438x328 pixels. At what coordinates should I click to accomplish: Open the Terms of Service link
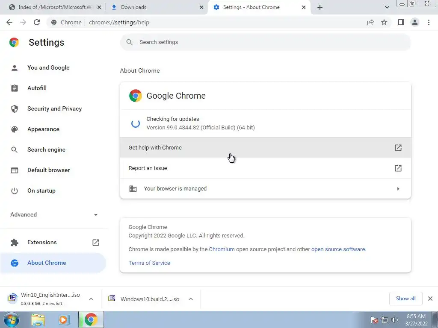[149, 263]
